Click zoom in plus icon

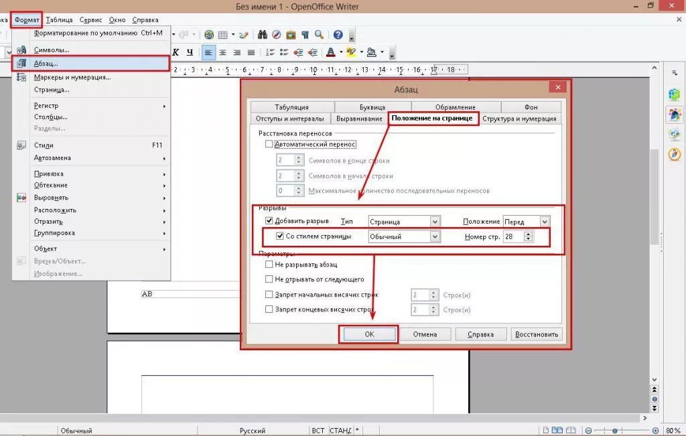point(655,431)
